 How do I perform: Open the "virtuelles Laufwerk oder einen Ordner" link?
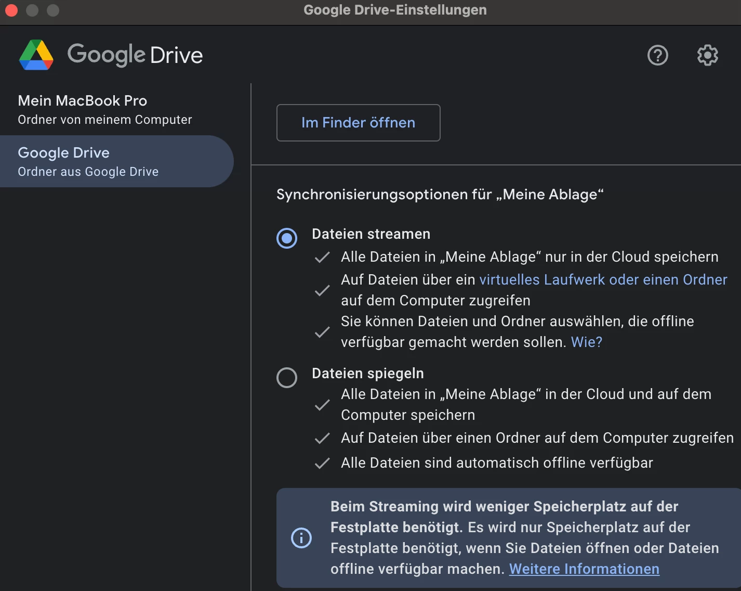(603, 280)
